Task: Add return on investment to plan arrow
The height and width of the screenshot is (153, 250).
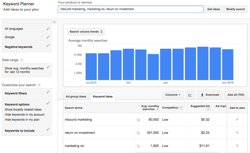Action: pos(237,132)
